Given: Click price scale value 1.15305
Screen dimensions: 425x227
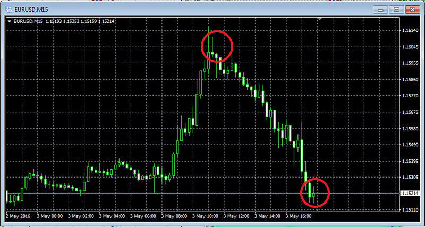Looking at the screenshot, I should [409, 178].
